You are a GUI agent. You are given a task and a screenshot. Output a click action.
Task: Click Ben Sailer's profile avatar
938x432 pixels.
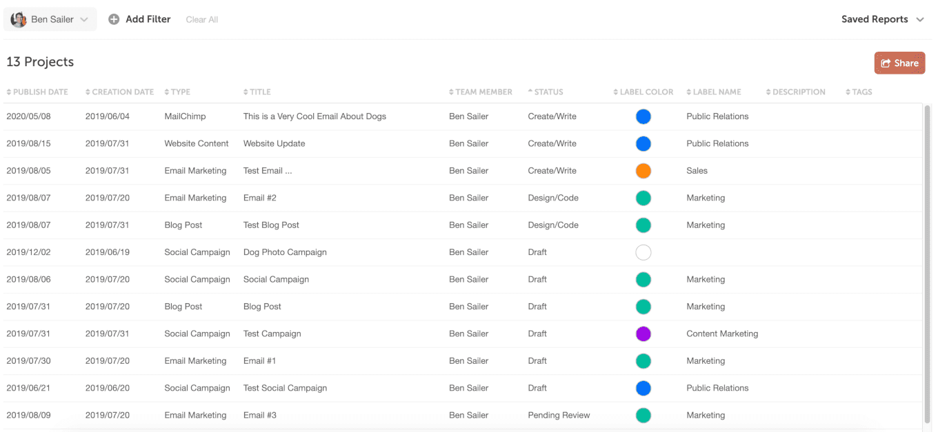18,19
